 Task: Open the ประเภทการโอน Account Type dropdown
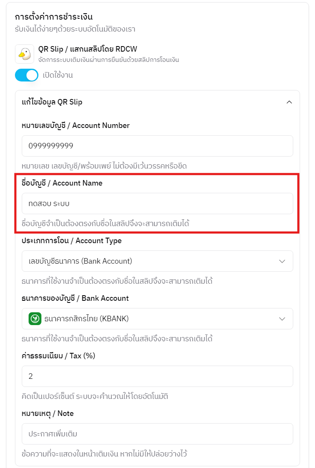[x=157, y=261]
